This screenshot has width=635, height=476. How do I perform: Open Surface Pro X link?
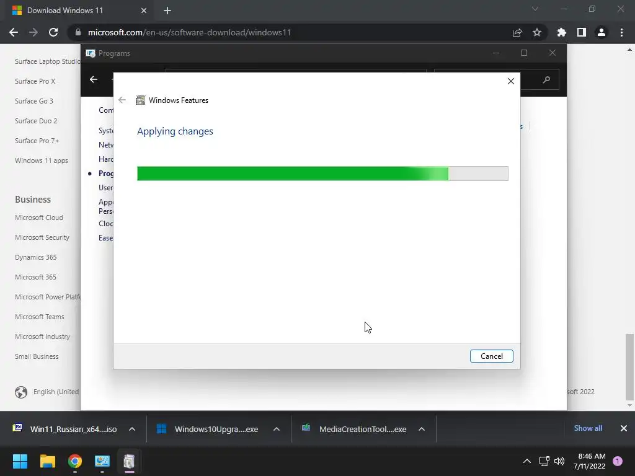35,81
